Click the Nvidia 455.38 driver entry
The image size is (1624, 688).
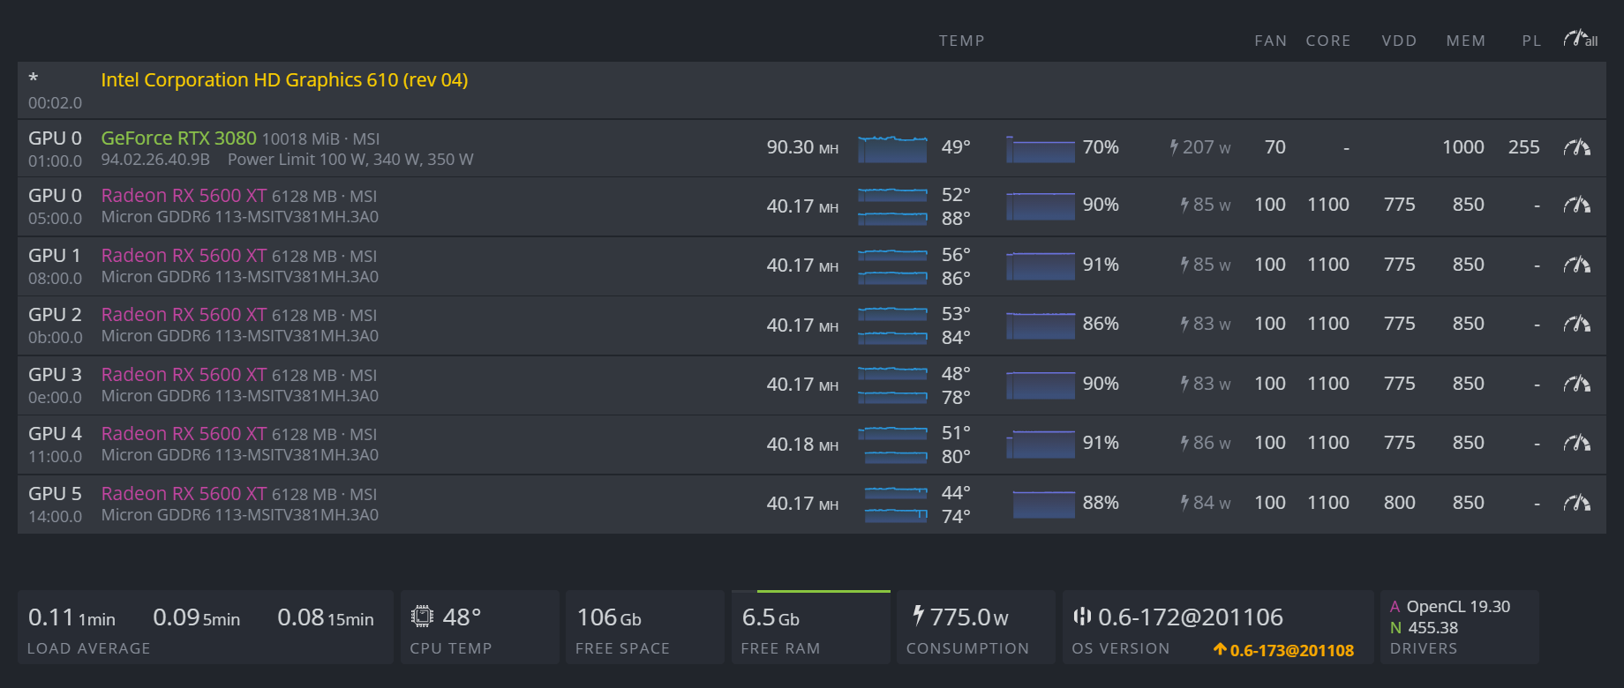1424,628
